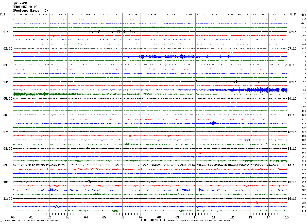The image size is (307, 224).
Task: Click the traces clipped footnote text
Action: point(199,221)
